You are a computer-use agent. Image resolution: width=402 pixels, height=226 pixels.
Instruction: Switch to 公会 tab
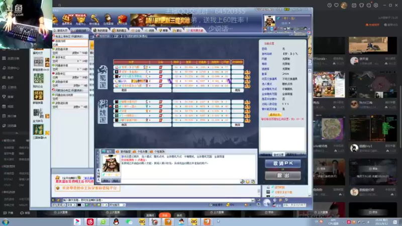(136, 31)
